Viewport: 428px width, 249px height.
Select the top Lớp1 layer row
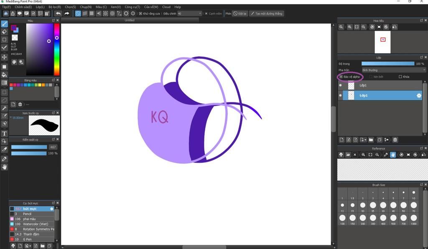tap(380, 85)
